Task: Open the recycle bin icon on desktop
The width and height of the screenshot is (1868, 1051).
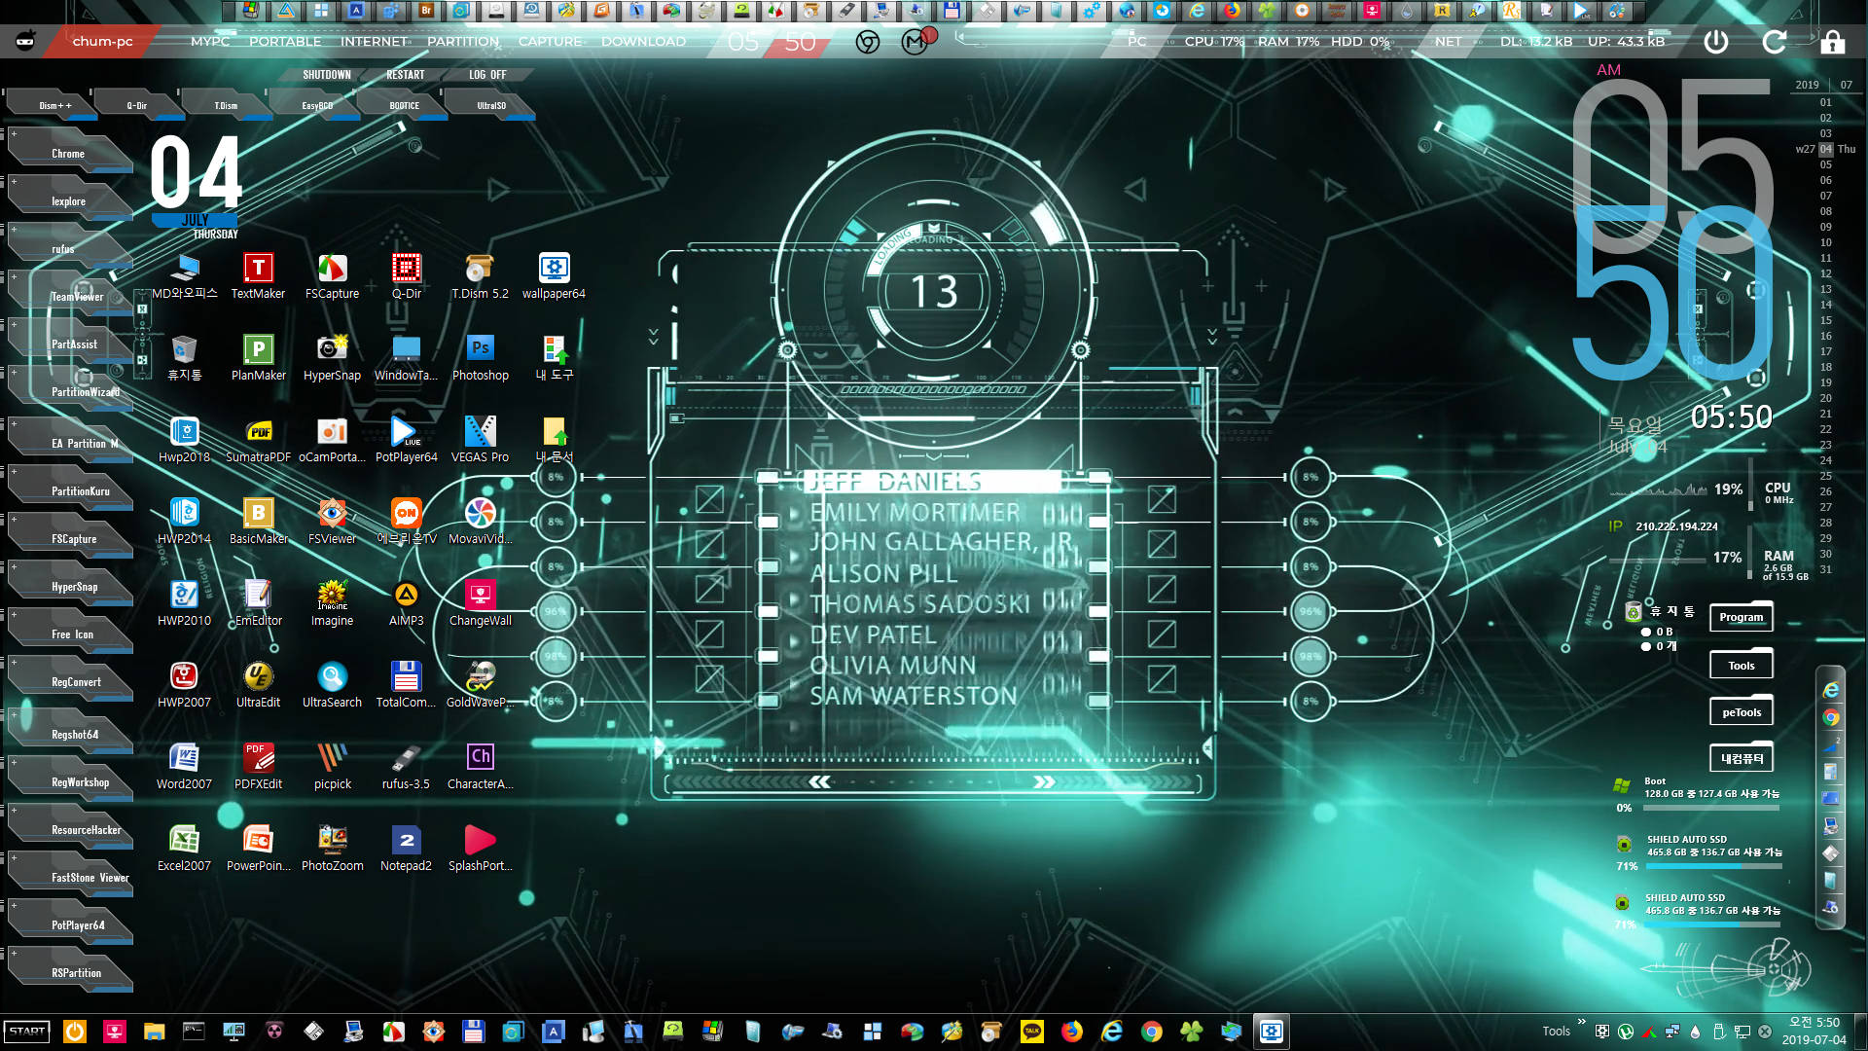Action: (184, 357)
